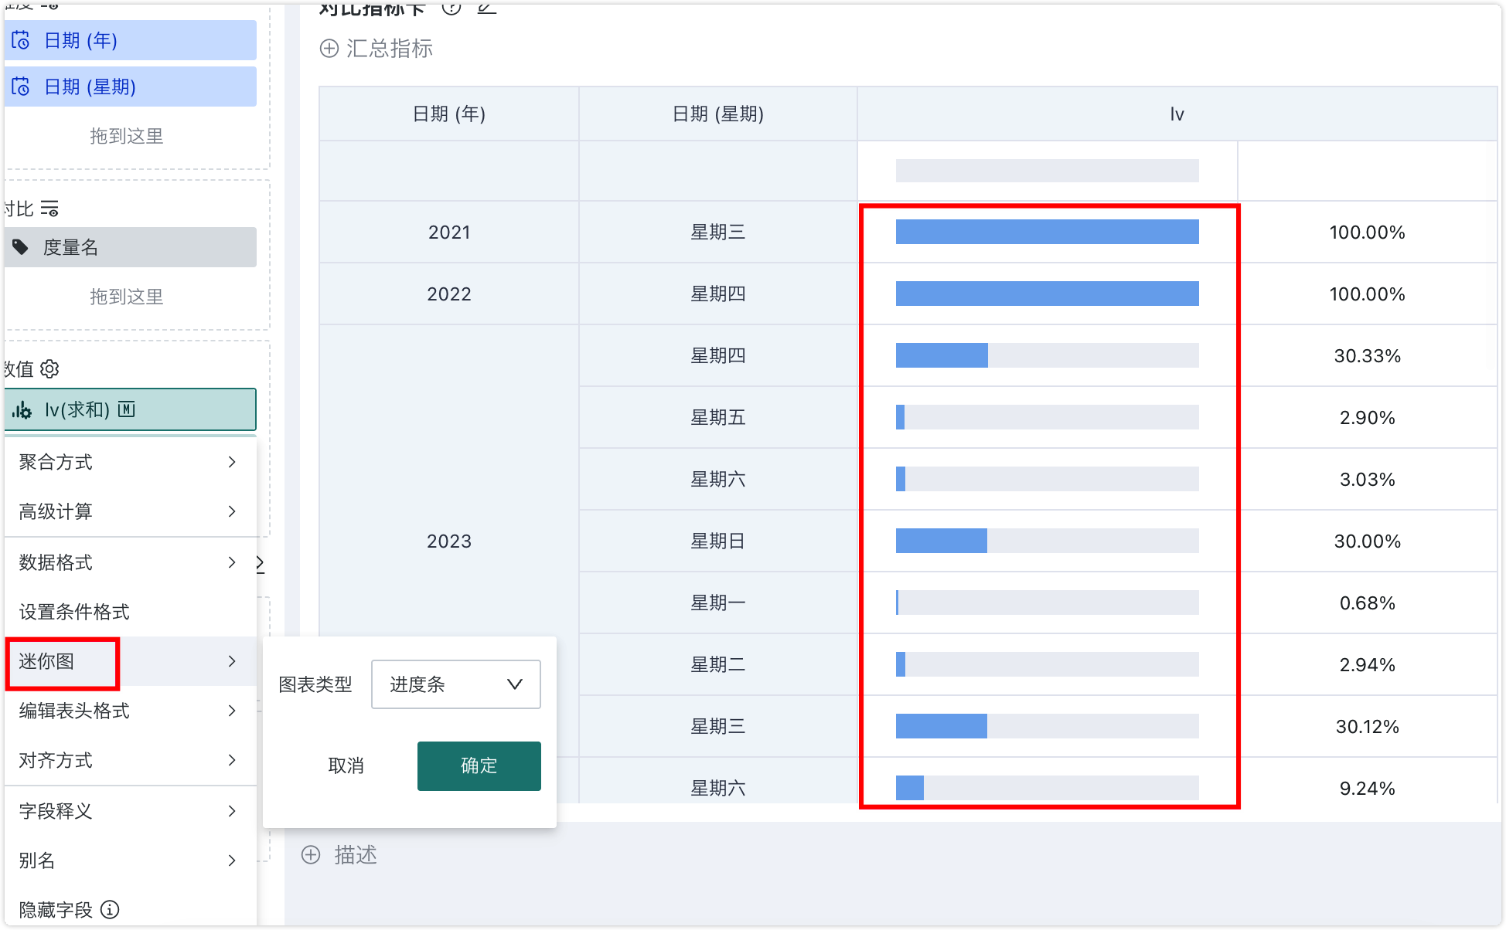This screenshot has width=1506, height=930.
Task: Select the lv(求和) measure field
Action: [x=131, y=409]
